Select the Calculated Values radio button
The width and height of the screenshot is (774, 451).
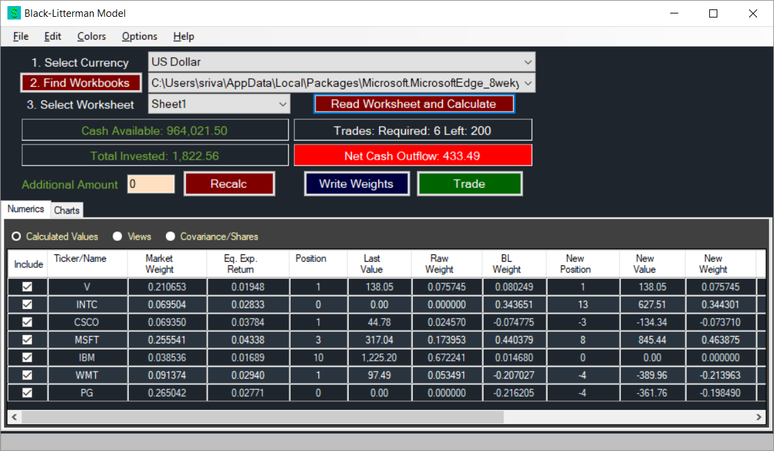point(16,236)
